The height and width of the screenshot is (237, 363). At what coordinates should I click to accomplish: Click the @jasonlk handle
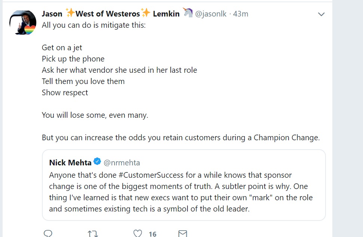click(211, 14)
